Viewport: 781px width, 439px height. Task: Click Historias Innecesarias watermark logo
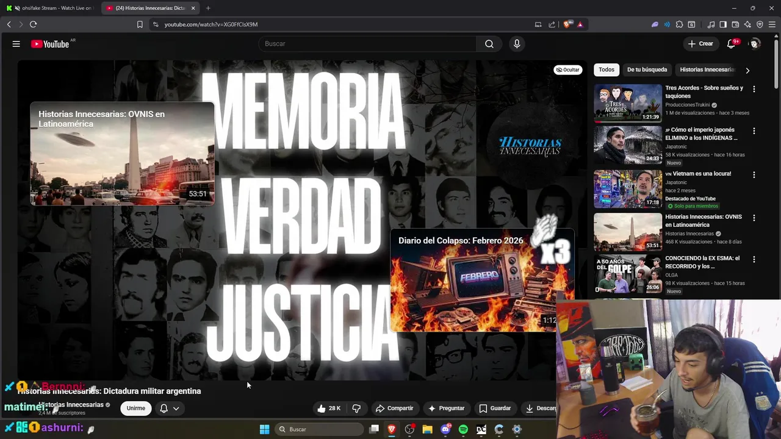pyautogui.click(x=530, y=146)
